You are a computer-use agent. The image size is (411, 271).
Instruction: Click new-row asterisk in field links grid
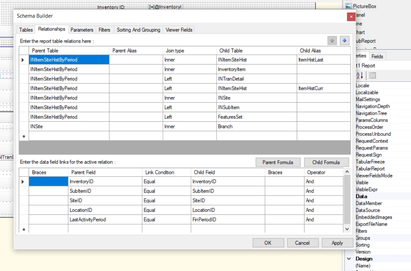24,229
